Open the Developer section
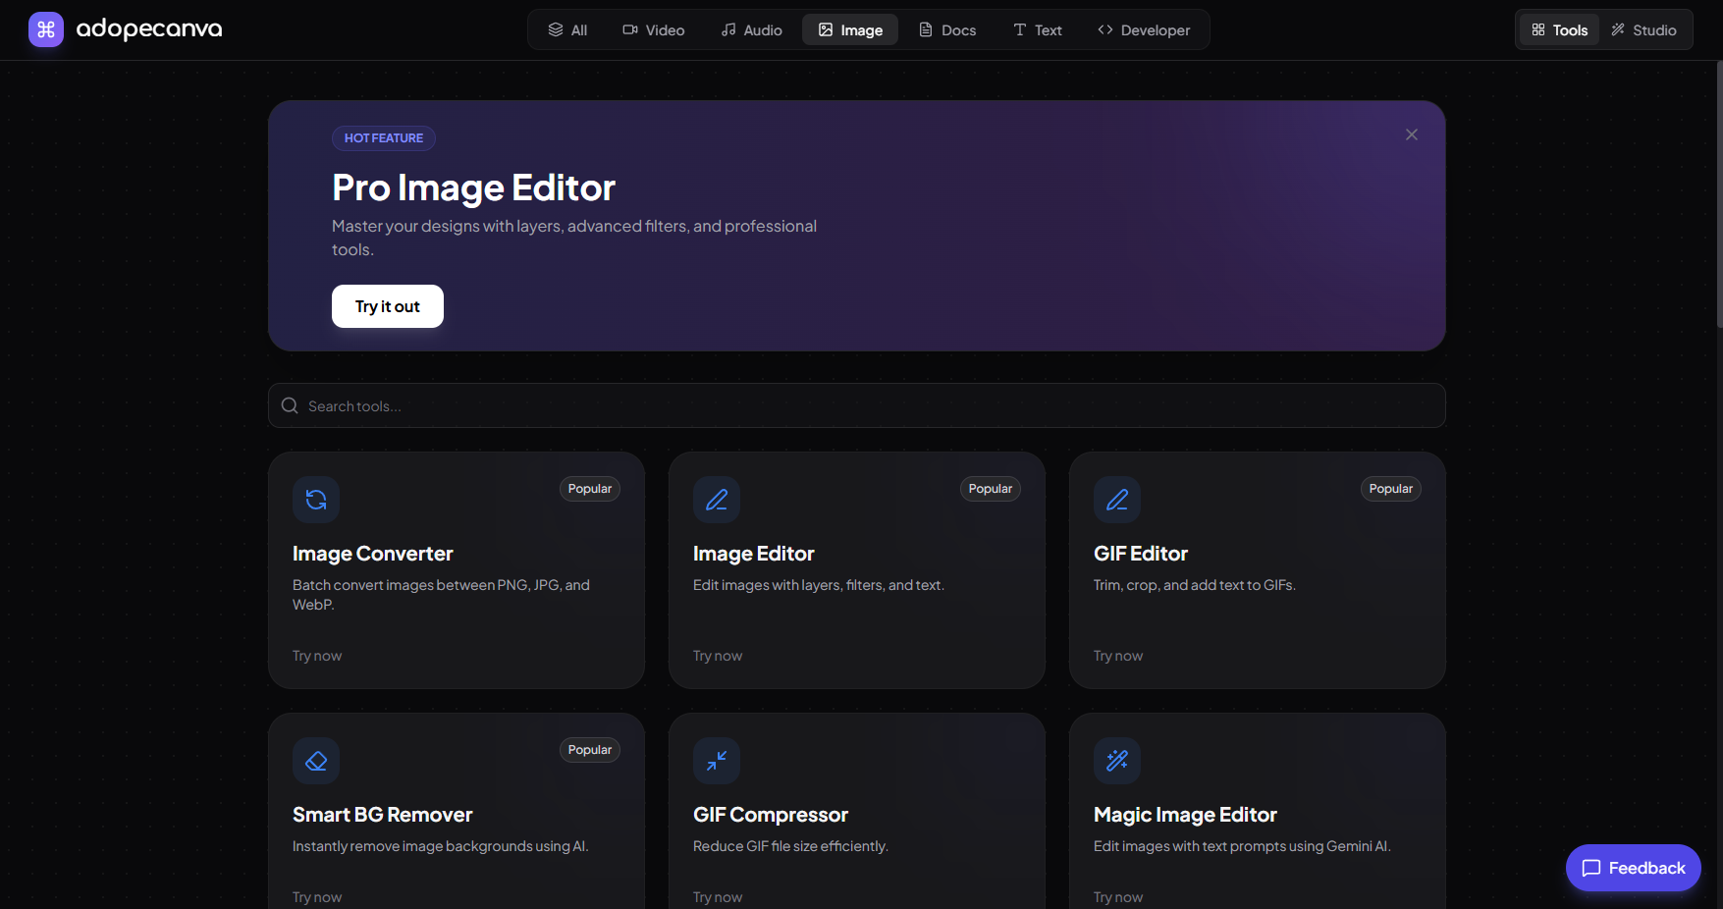The image size is (1723, 909). click(1143, 29)
